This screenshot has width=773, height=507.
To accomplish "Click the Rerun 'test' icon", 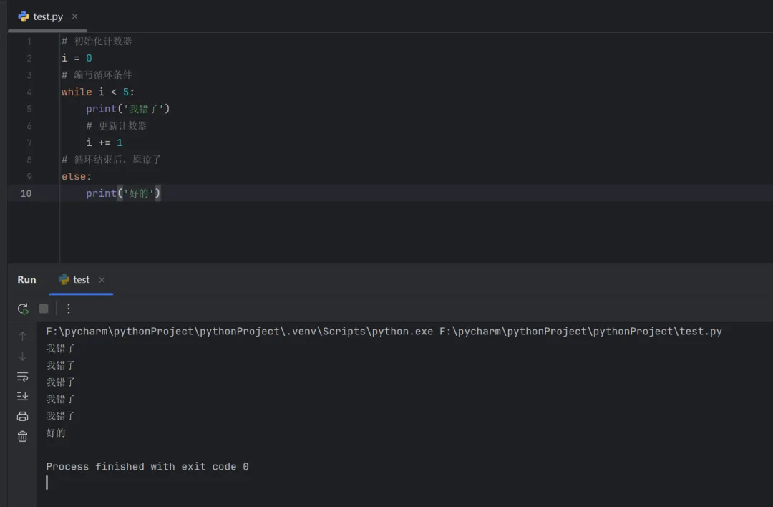I will [x=23, y=309].
